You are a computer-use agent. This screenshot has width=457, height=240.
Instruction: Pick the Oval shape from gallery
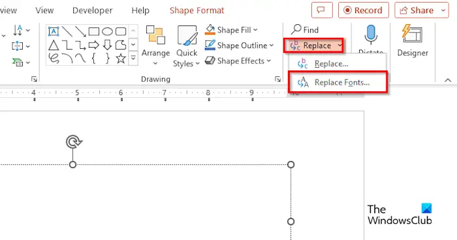[107, 31]
